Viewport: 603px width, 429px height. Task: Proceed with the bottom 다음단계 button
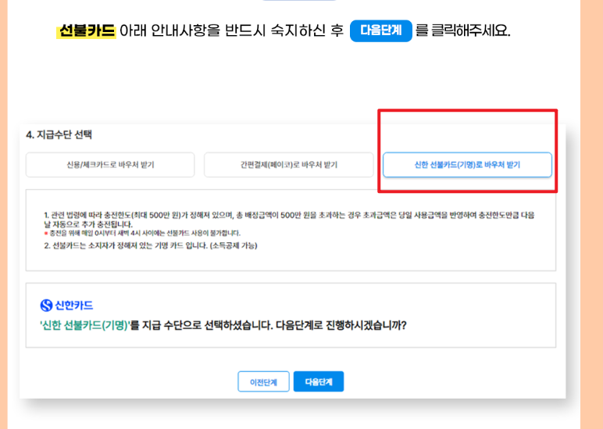[319, 381]
